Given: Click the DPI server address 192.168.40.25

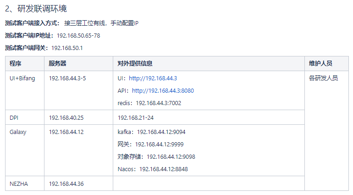Looking at the screenshot, I should [x=66, y=118].
